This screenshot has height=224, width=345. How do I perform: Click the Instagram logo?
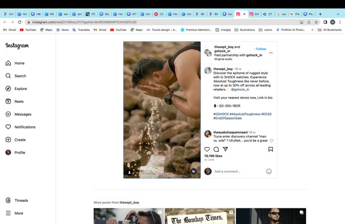tap(17, 46)
